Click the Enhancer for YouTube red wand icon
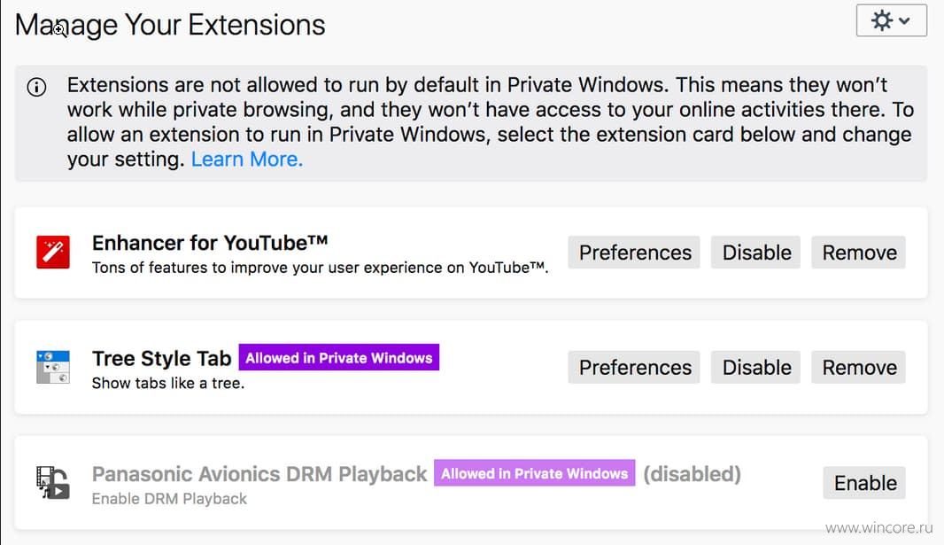 tap(53, 253)
